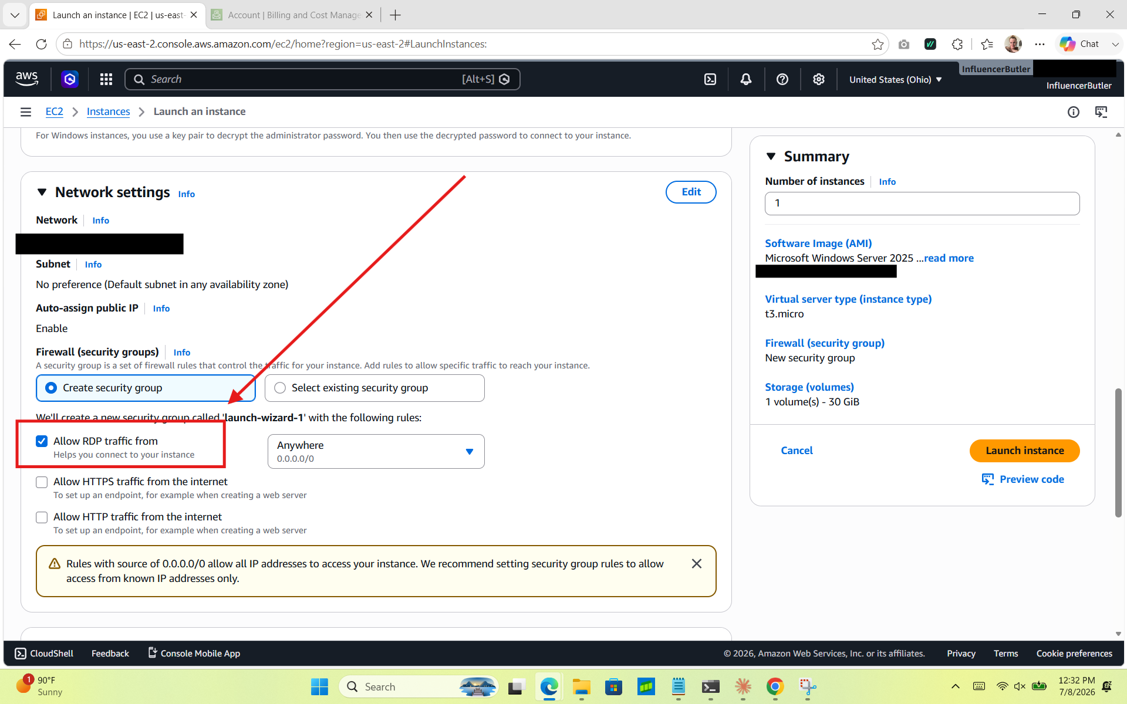
Task: Open console settings gear
Action: pyautogui.click(x=819, y=79)
